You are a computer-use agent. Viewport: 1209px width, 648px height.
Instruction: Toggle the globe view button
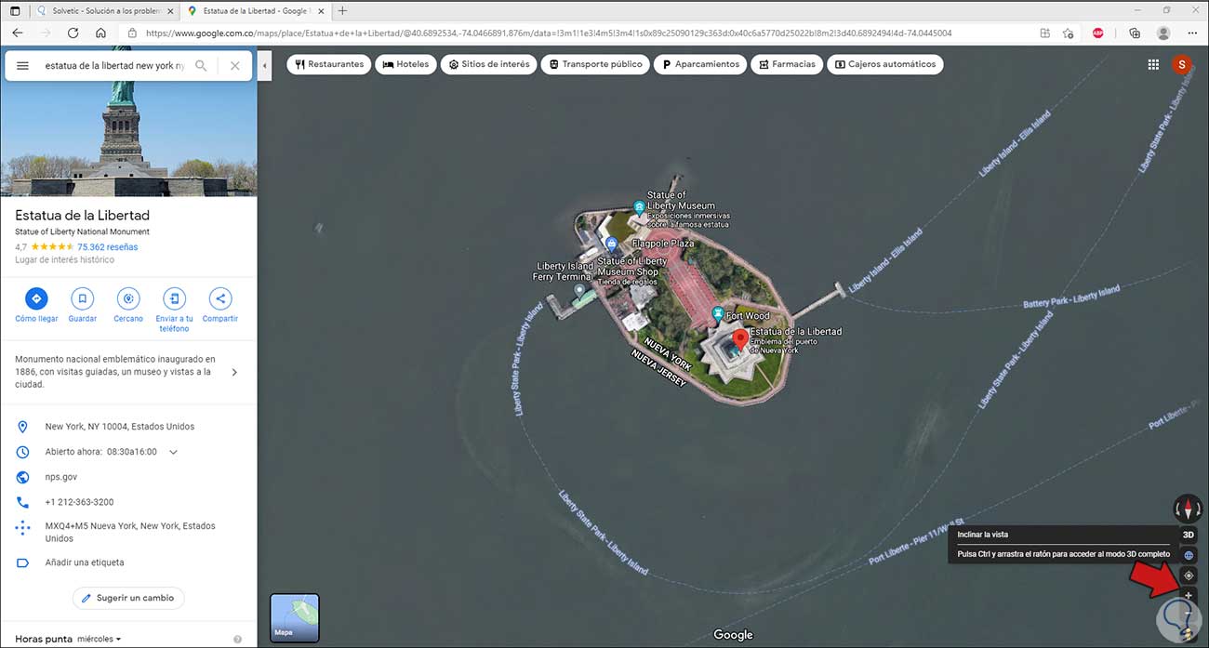click(x=1189, y=555)
